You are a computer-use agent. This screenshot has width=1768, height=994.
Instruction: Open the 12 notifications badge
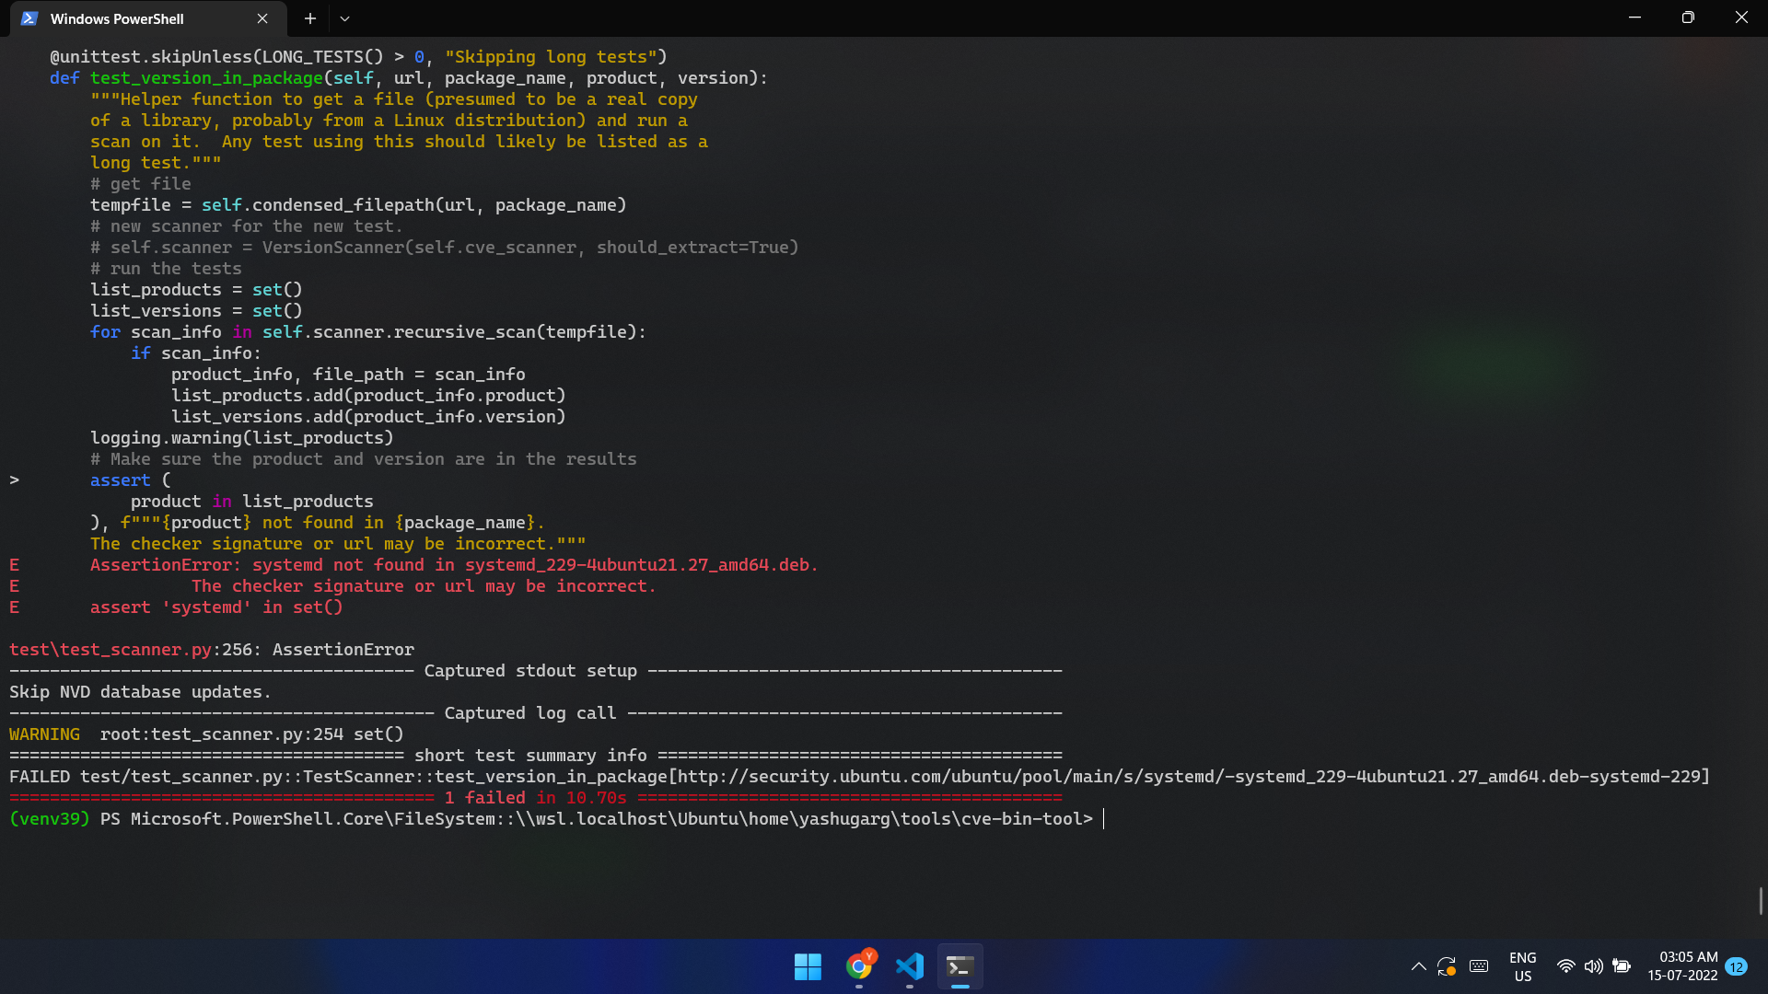coord(1737,966)
